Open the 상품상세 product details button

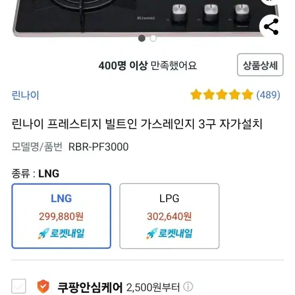[260, 65]
